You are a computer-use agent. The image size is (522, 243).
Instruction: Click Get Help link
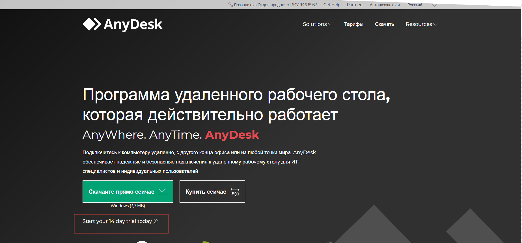tap(332, 5)
